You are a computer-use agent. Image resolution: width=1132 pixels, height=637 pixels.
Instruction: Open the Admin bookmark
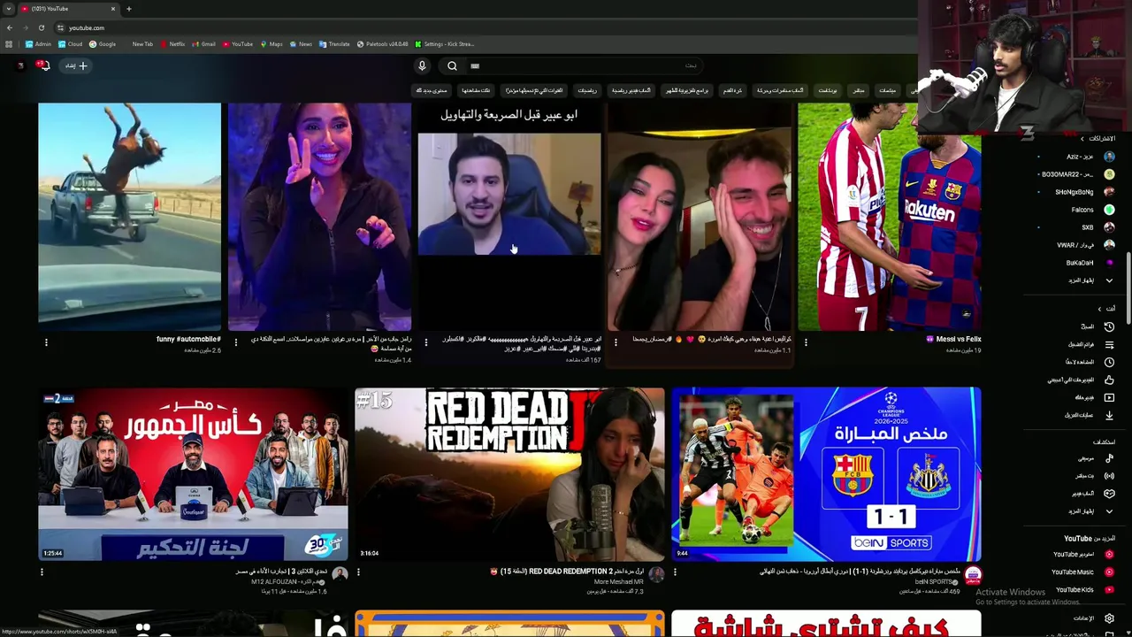(x=38, y=44)
